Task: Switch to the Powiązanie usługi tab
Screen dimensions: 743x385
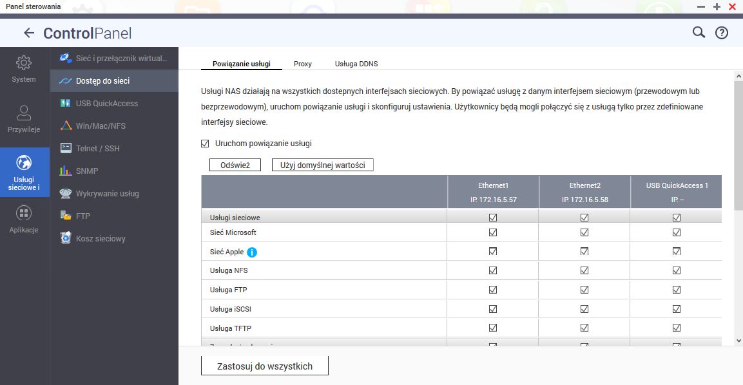Action: (x=242, y=64)
